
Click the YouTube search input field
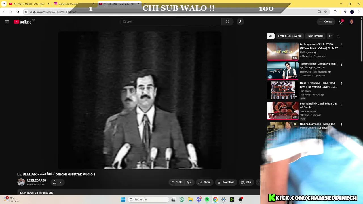(x=171, y=22)
